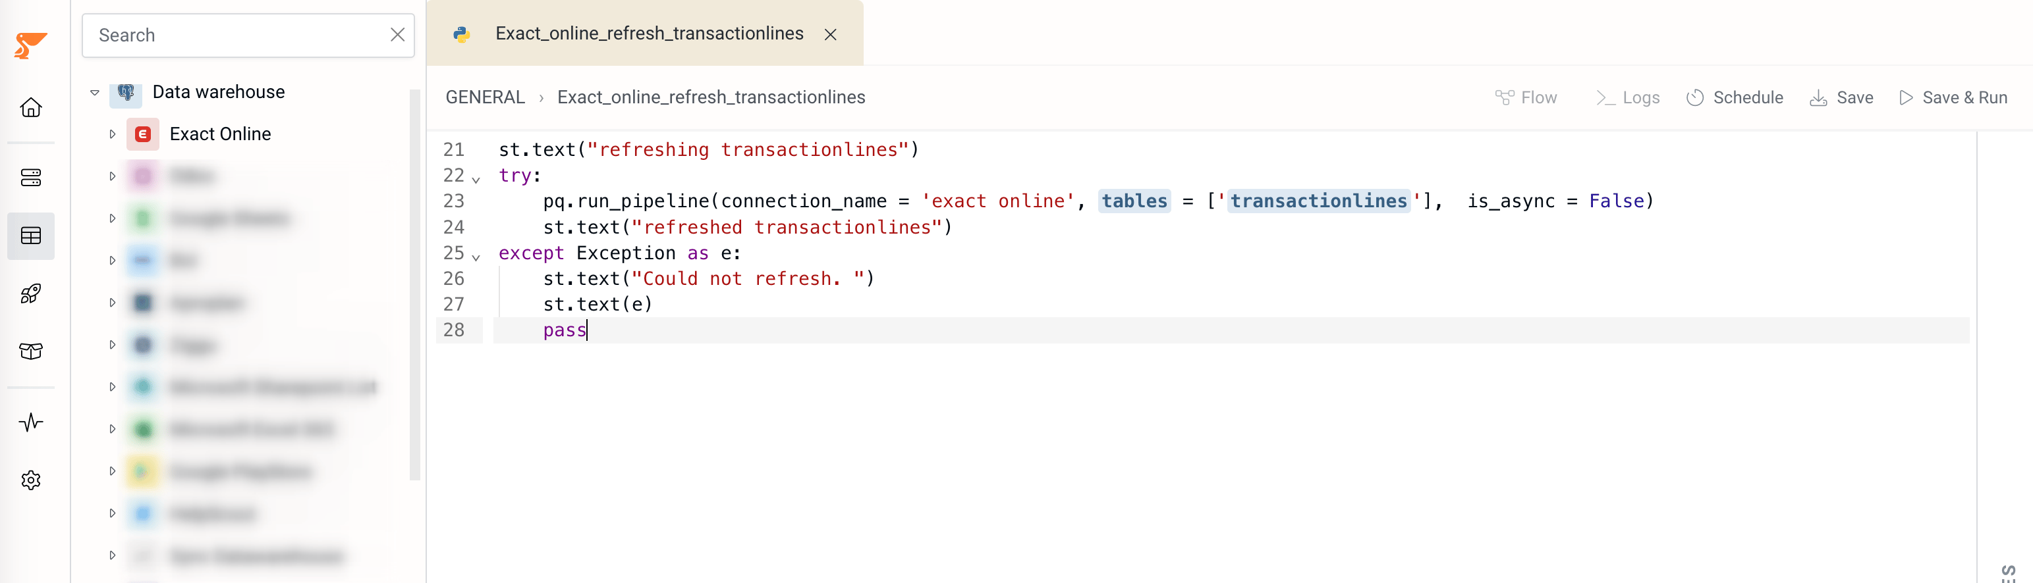Click the tree panel vertical scrollbar
The width and height of the screenshot is (2033, 583).
[x=414, y=284]
